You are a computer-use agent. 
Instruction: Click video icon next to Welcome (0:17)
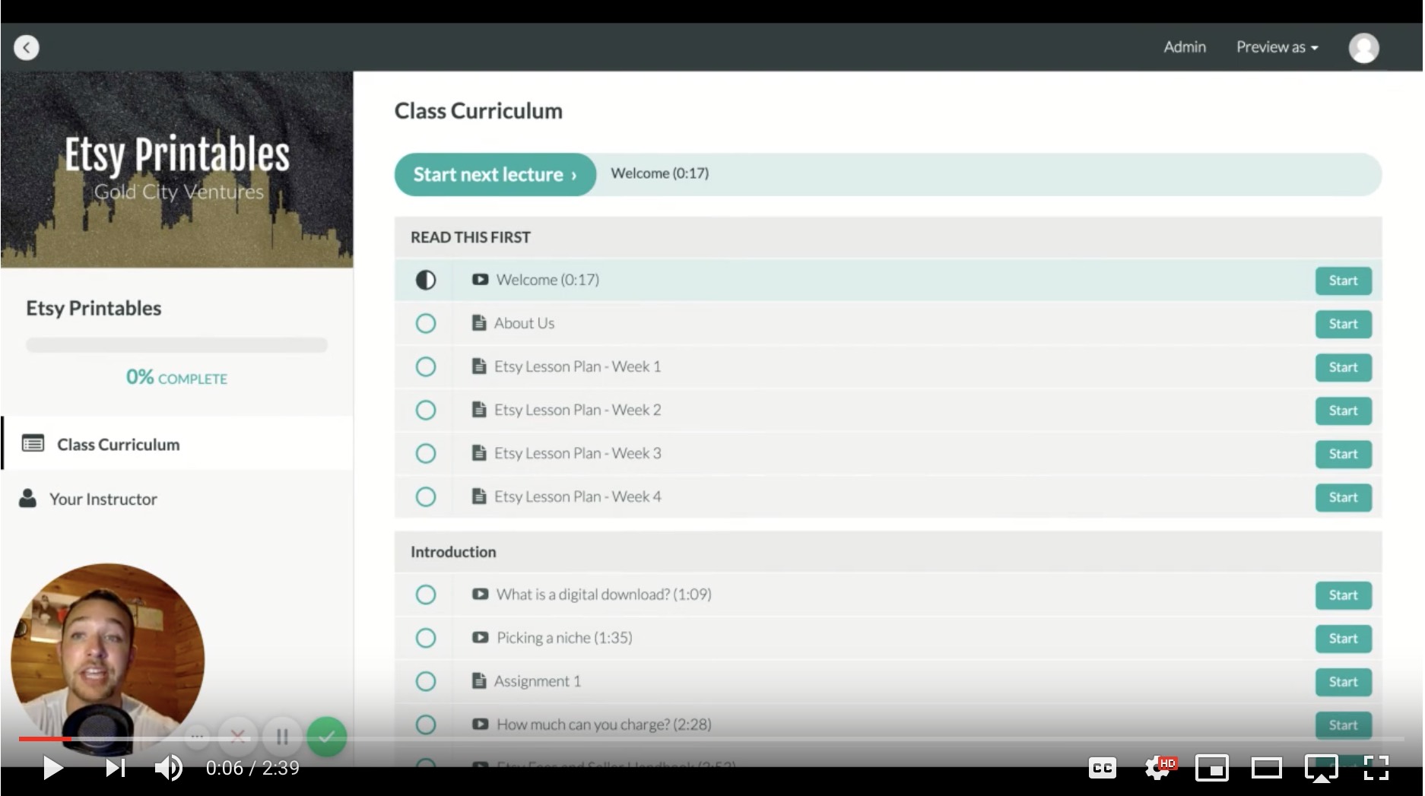tap(480, 279)
